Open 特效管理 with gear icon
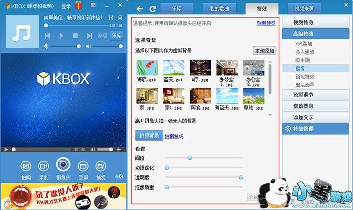Image resolution: width=353 pixels, height=210 pixels. [315, 129]
